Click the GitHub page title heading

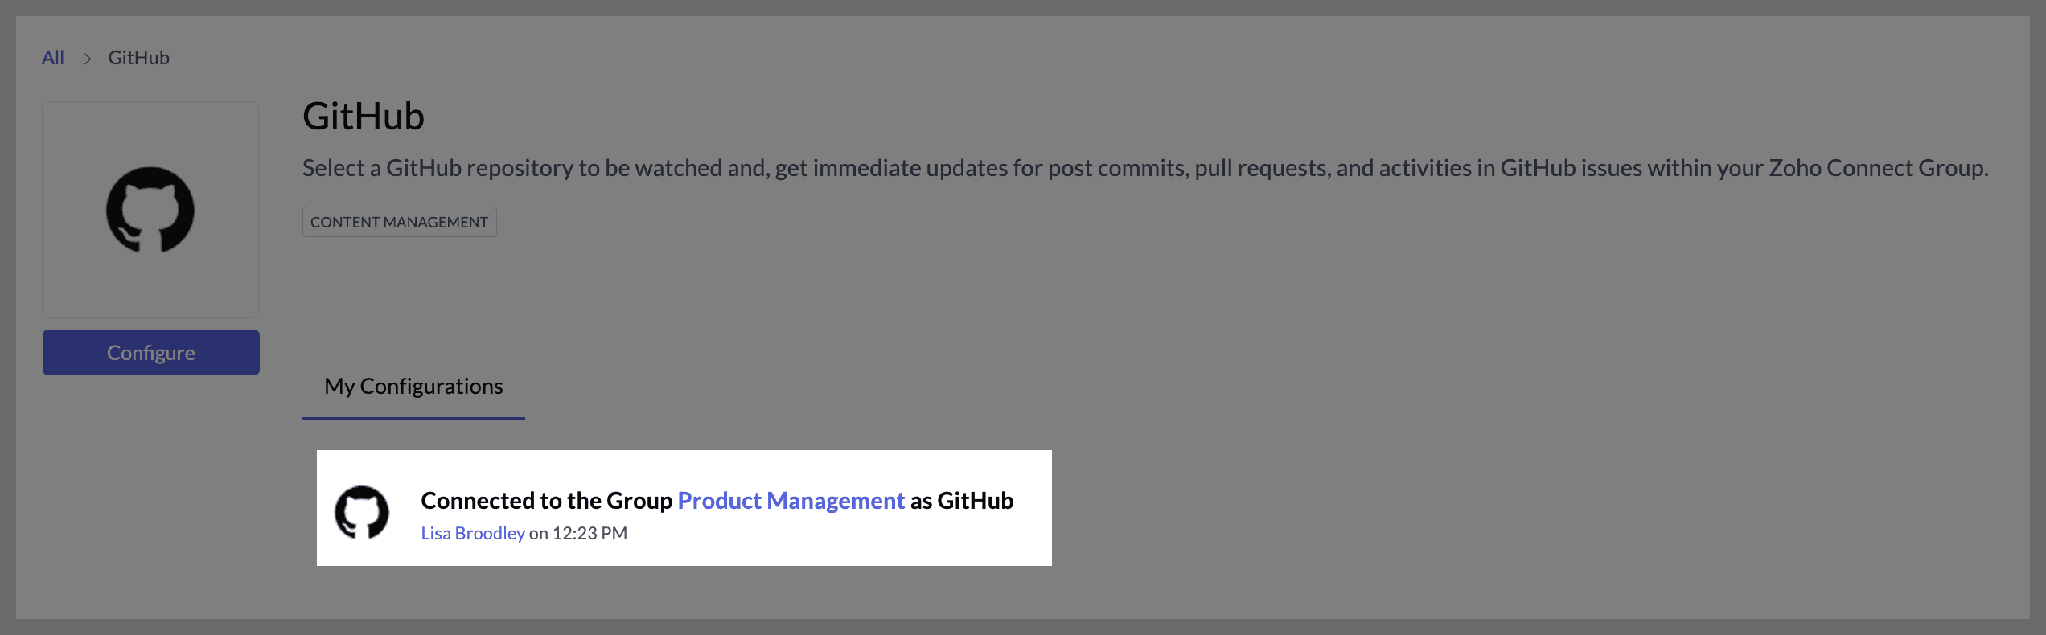(363, 117)
